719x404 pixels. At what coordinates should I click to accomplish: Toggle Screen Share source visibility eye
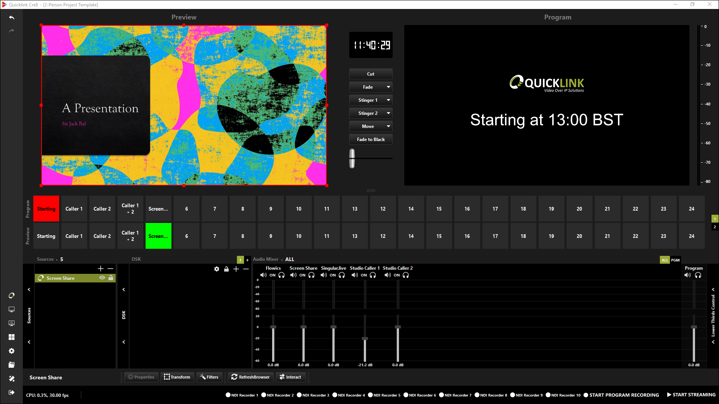[x=102, y=278]
